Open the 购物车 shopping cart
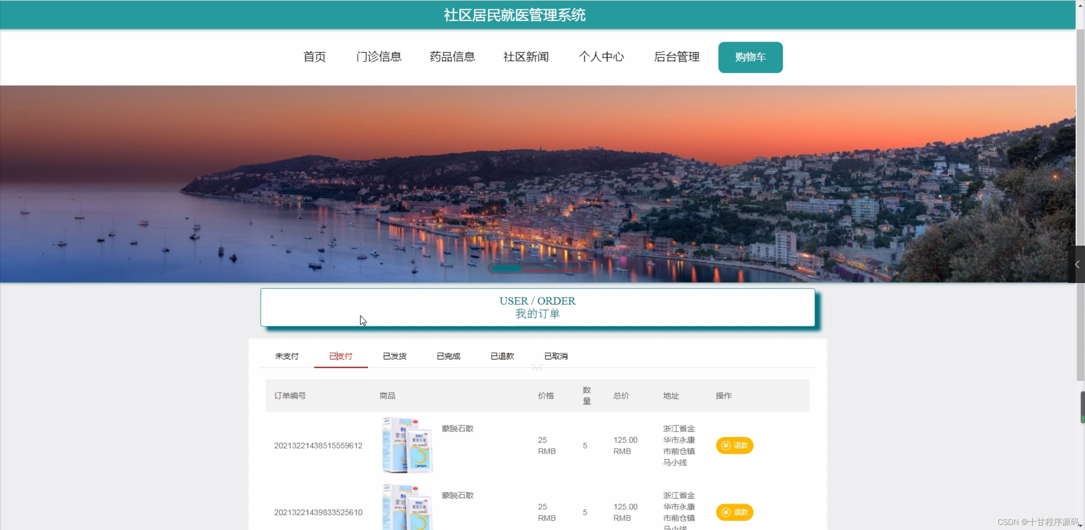1085x530 pixels. pos(750,57)
